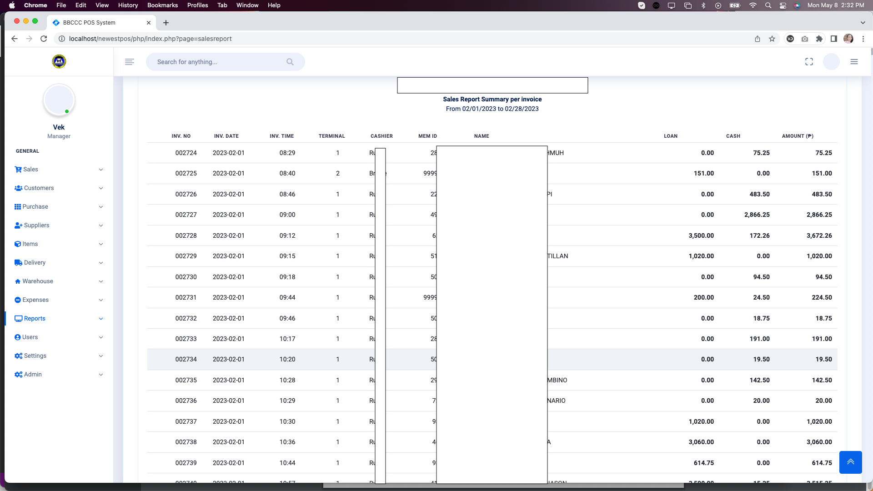Open the History menu

(128, 5)
